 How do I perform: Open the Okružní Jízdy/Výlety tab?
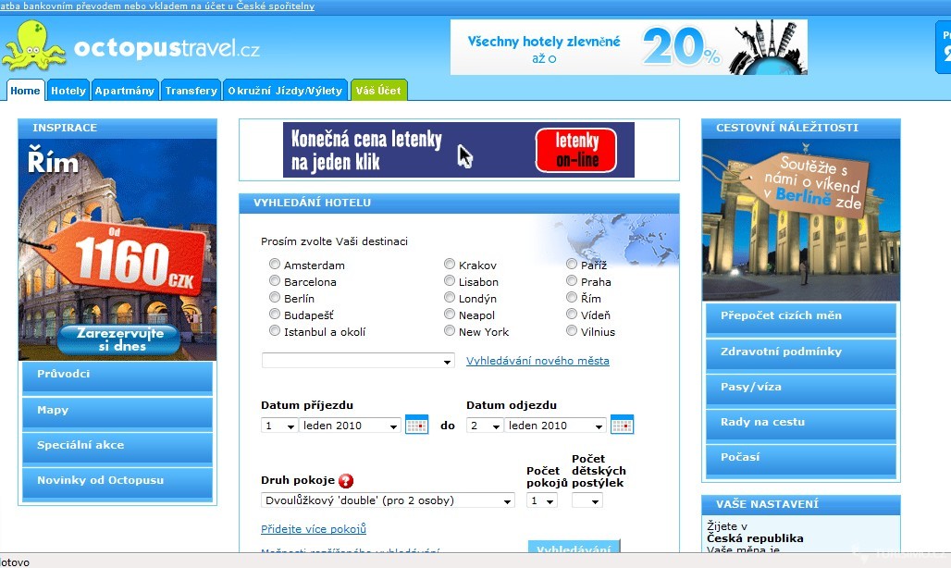coord(285,91)
